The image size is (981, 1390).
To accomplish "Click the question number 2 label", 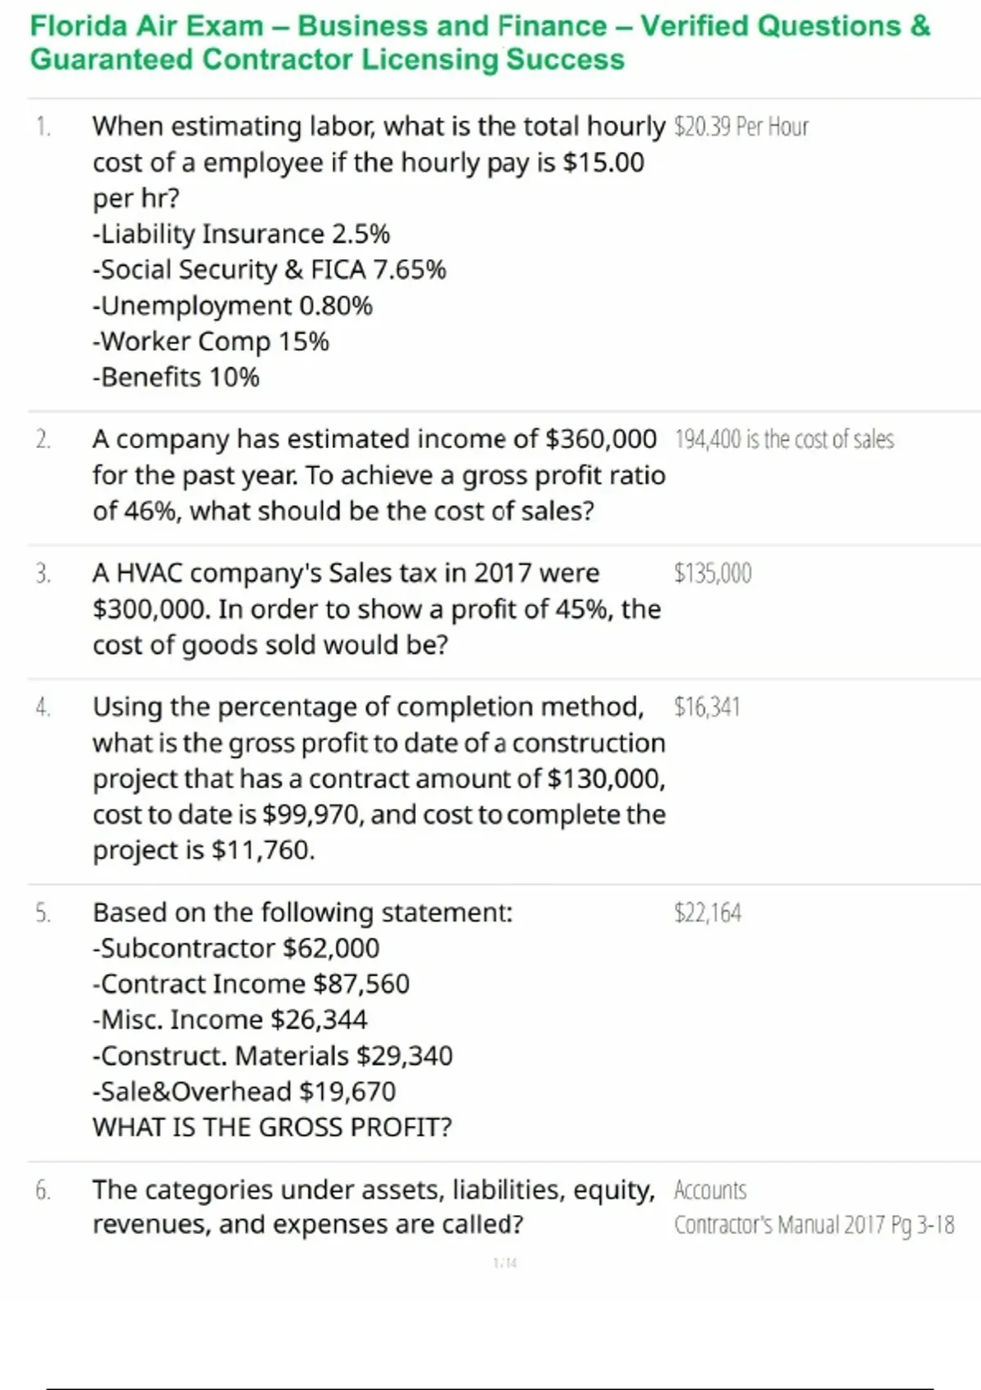I will click(43, 440).
